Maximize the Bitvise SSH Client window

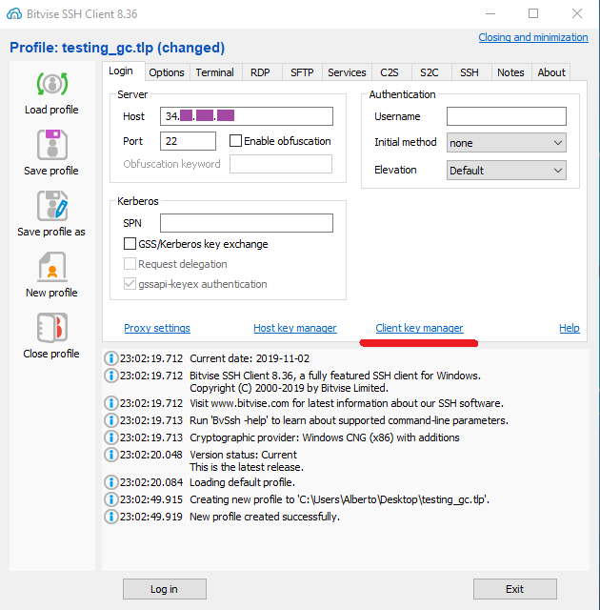click(533, 13)
